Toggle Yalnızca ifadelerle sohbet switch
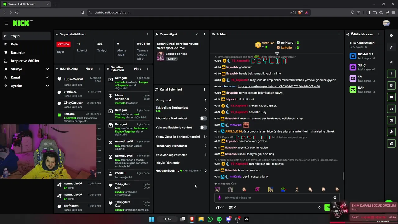398x224 pixels. (203, 128)
